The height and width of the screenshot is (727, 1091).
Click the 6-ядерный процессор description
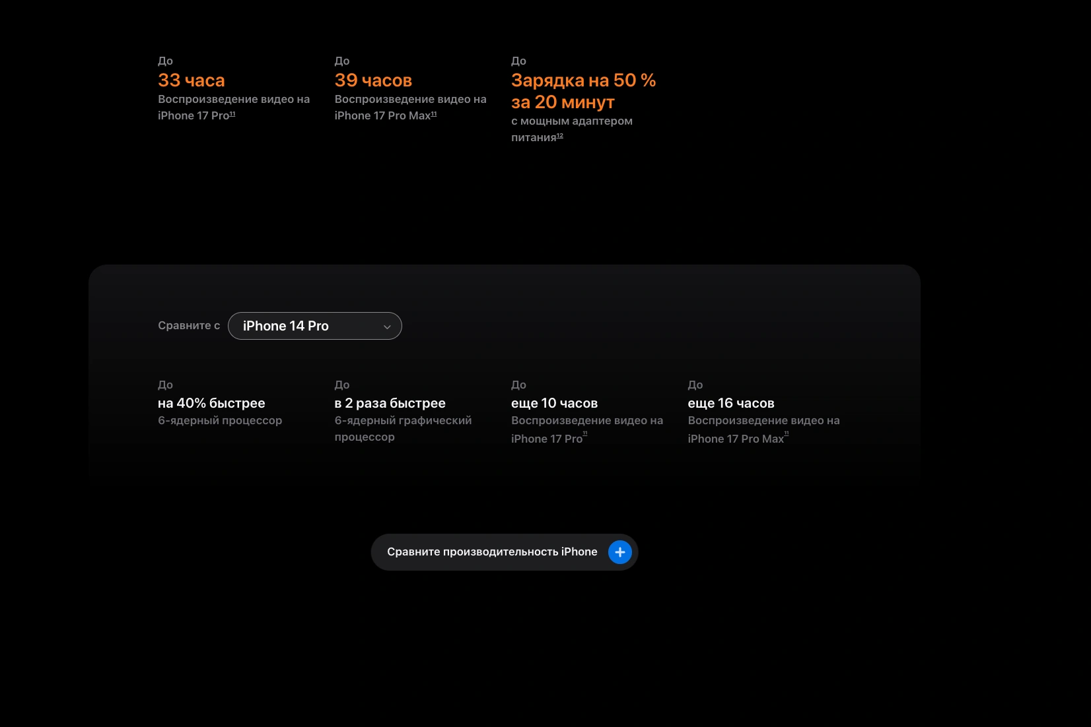(x=220, y=421)
